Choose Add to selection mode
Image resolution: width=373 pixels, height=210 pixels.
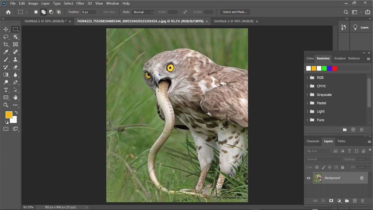(x=43, y=12)
